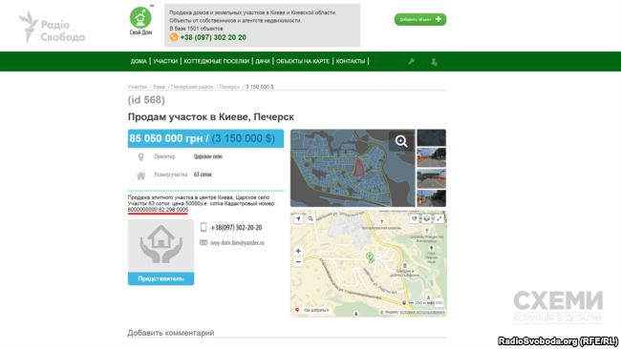Click the 63 соток plot size value

pos(203,174)
